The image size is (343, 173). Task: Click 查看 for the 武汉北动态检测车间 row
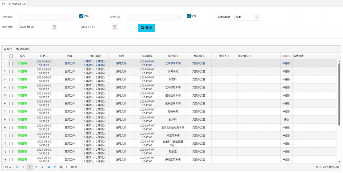[x=22, y=127]
